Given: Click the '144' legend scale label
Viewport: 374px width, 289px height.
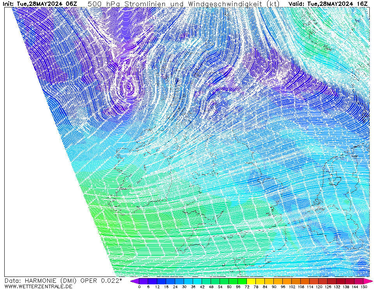Looking at the screenshot, I should (x=355, y=287).
